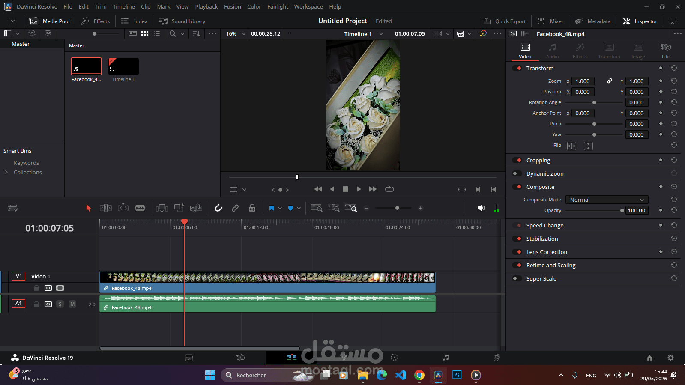Toggle the Index panel
The height and width of the screenshot is (385, 685).
tap(134, 21)
